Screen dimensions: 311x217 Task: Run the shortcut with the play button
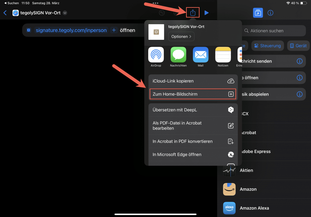coord(207,13)
